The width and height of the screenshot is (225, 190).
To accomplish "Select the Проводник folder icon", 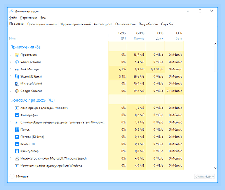I will (17, 55).
